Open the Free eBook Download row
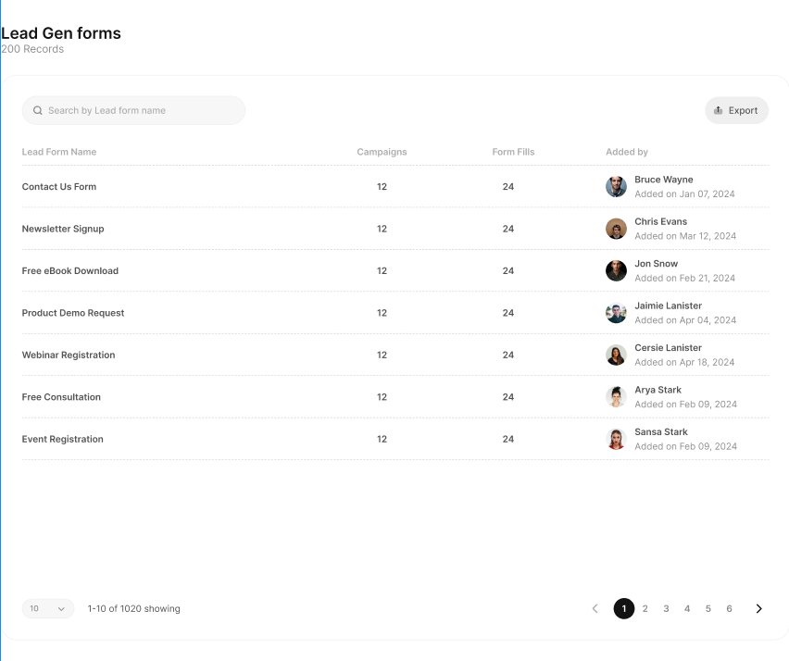This screenshot has width=789, height=661. point(395,270)
